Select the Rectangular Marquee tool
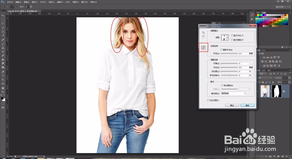The width and height of the screenshot is (292, 159). tap(3, 20)
